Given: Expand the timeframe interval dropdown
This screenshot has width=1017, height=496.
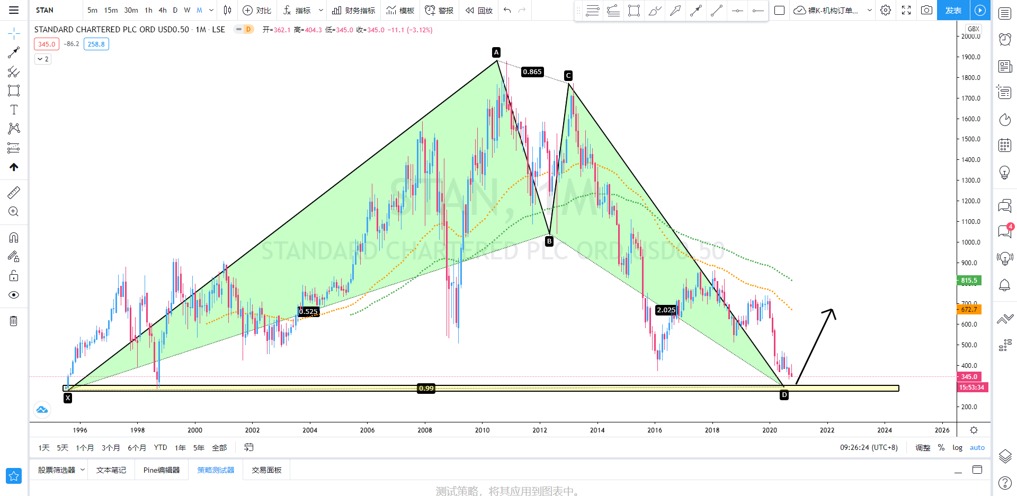Looking at the screenshot, I should tap(211, 10).
